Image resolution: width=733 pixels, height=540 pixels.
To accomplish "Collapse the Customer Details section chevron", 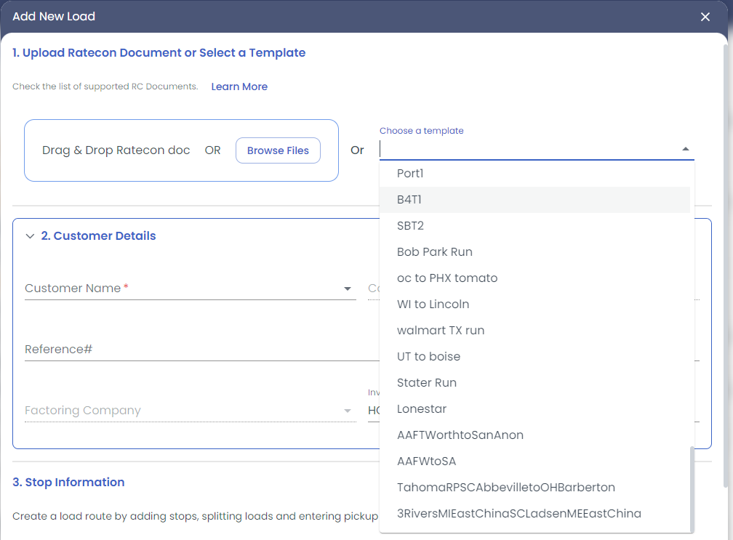I will tap(30, 236).
